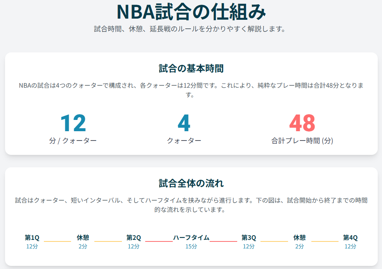Image resolution: width=382 pixels, height=269 pixels.
Task: Click the label 合計プレー時間 (分)
Action: click(x=302, y=141)
